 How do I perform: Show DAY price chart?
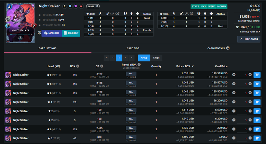[203, 7]
